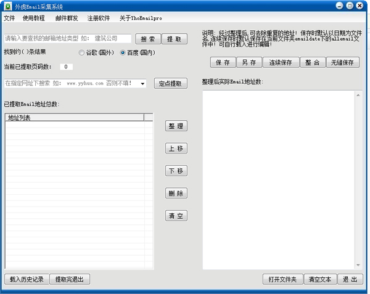
Task: Click 载入历史记录 to load history
Action: [x=27, y=279]
